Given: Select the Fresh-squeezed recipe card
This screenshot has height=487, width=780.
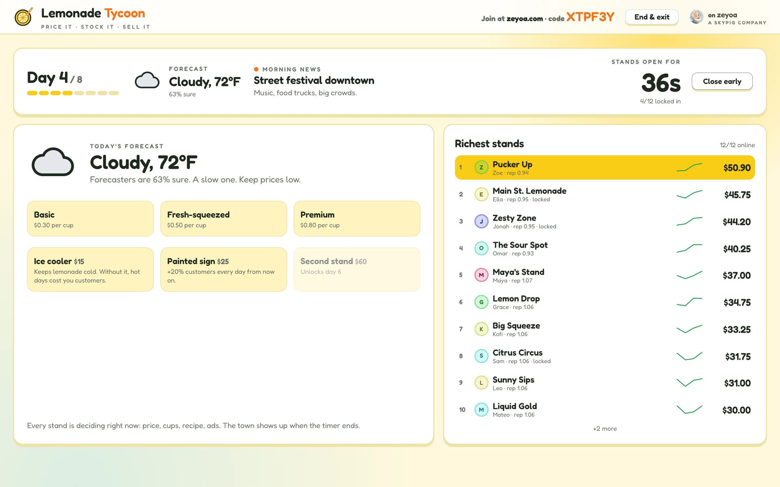Looking at the screenshot, I should pyautogui.click(x=223, y=219).
